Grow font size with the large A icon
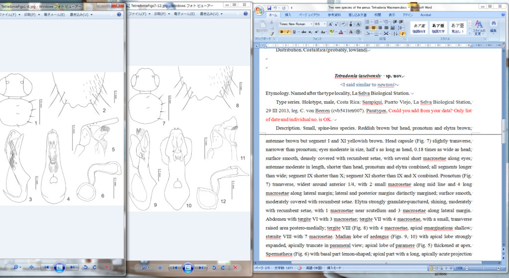The width and height of the screenshot is (509, 278). pos(330,24)
